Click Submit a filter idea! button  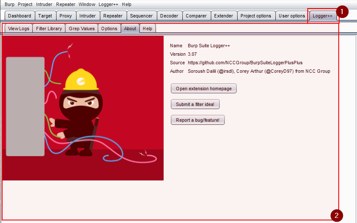point(195,104)
